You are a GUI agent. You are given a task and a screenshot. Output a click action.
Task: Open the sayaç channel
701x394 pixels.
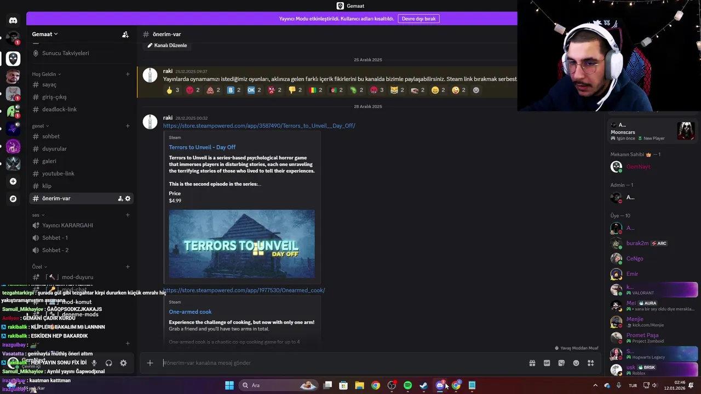click(x=81, y=85)
